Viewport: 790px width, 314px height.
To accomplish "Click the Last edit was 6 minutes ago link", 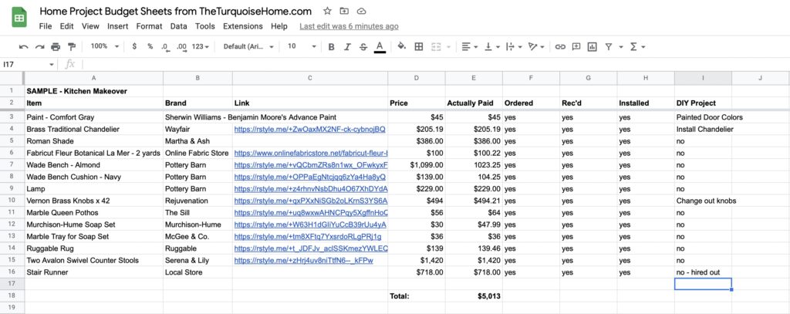I will coord(349,26).
